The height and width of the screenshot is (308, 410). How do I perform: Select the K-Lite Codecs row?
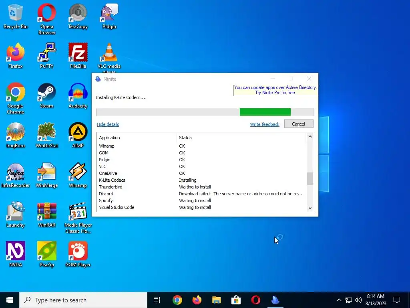pyautogui.click(x=201, y=180)
